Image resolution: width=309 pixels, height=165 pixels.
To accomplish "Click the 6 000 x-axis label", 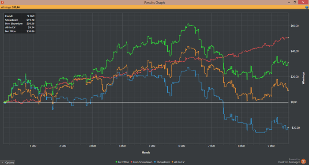I will [182, 146].
